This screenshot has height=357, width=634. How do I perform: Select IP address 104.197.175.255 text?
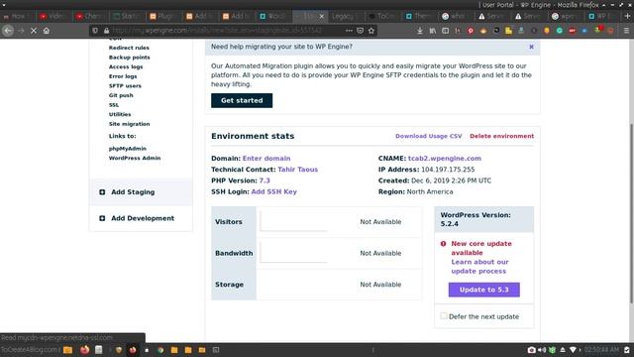click(448, 170)
